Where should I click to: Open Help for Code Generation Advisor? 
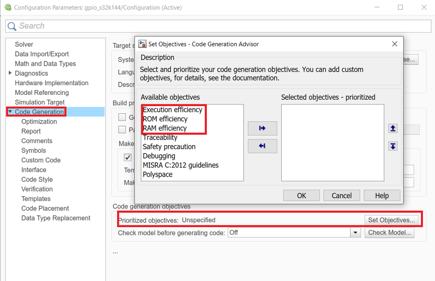click(x=382, y=196)
